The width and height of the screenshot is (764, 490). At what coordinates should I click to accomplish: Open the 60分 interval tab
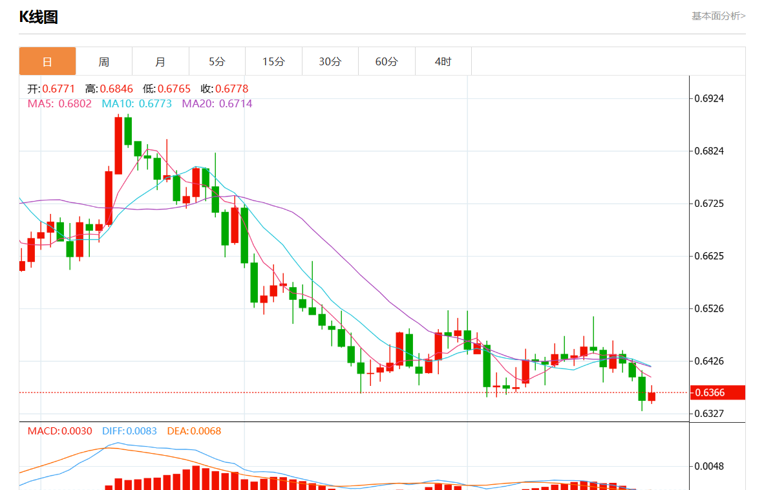point(387,61)
